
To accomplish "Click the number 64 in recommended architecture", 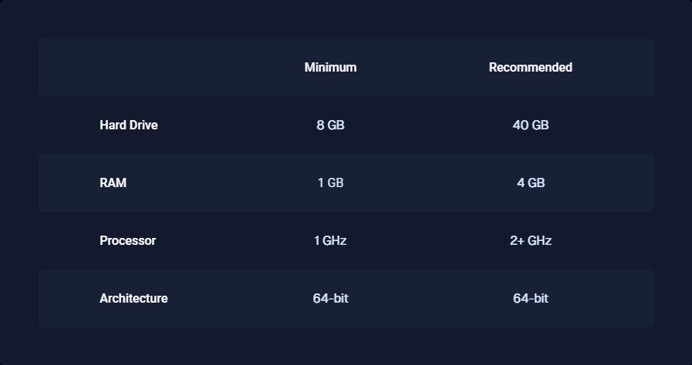I will click(520, 298).
